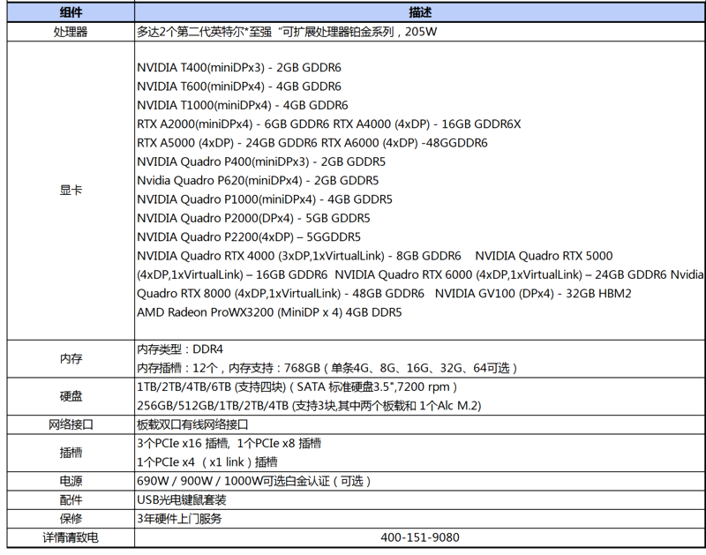Select the '网络接口' row label
Image resolution: width=706 pixels, height=555 pixels.
tap(71, 425)
